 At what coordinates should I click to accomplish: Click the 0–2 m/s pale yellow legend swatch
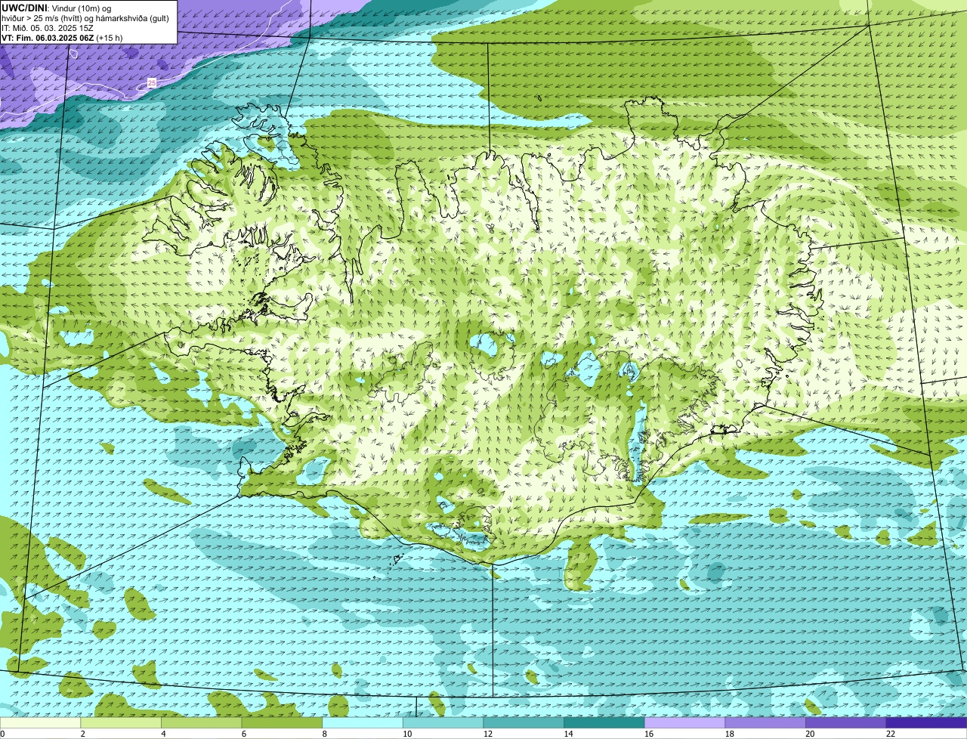[x=40, y=722]
